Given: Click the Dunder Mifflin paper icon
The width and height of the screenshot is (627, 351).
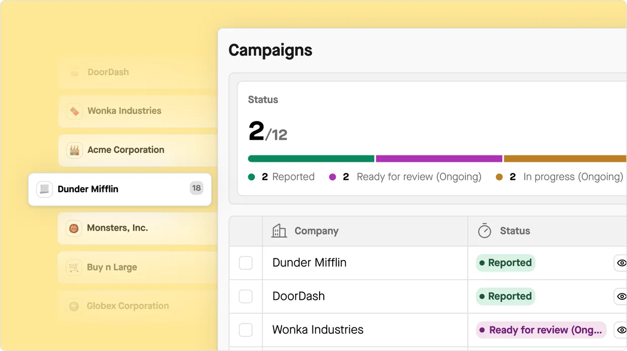Looking at the screenshot, I should tap(44, 189).
